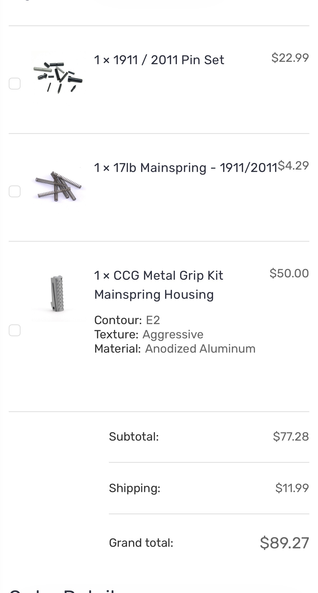Select the Contour: E2 option text
318x593 pixels.
coord(127,320)
